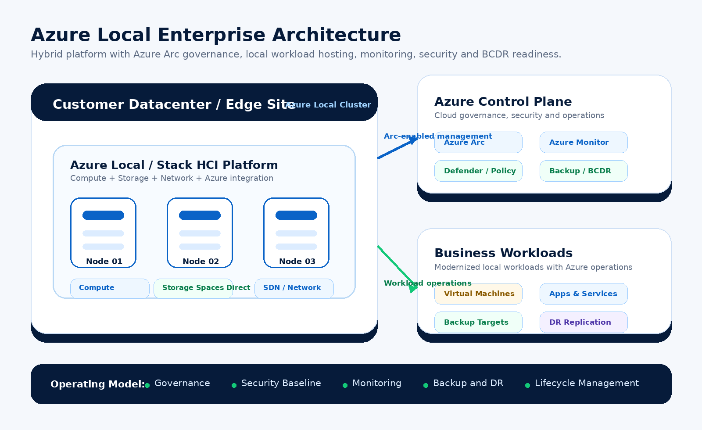Click the Azure Local Enterprise Architecture title

pyautogui.click(x=216, y=35)
